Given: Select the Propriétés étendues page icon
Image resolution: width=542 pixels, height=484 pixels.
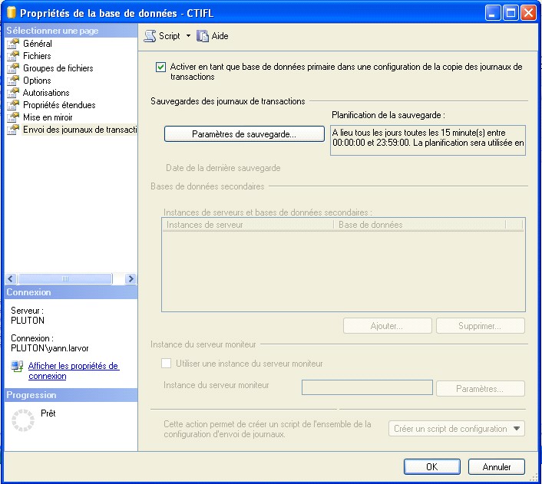Looking at the screenshot, I should tap(13, 105).
